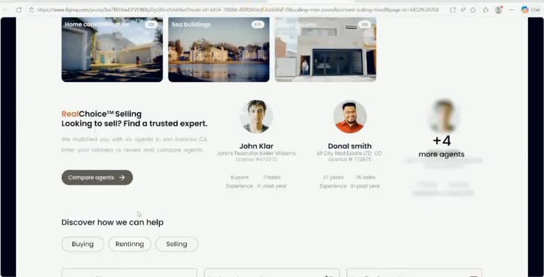
Task: Click the lock site info icon
Action: 32,10
